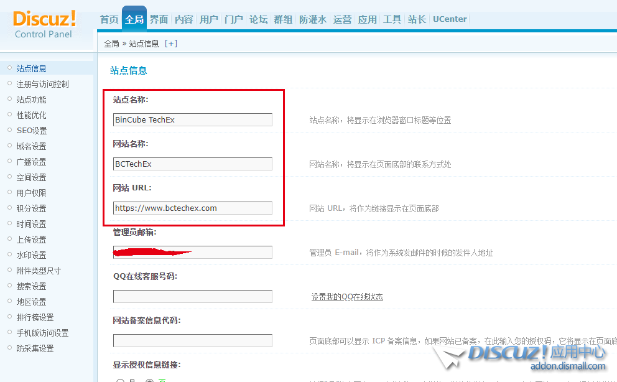
Task: Switch to the 界面 tab
Action: [159, 19]
